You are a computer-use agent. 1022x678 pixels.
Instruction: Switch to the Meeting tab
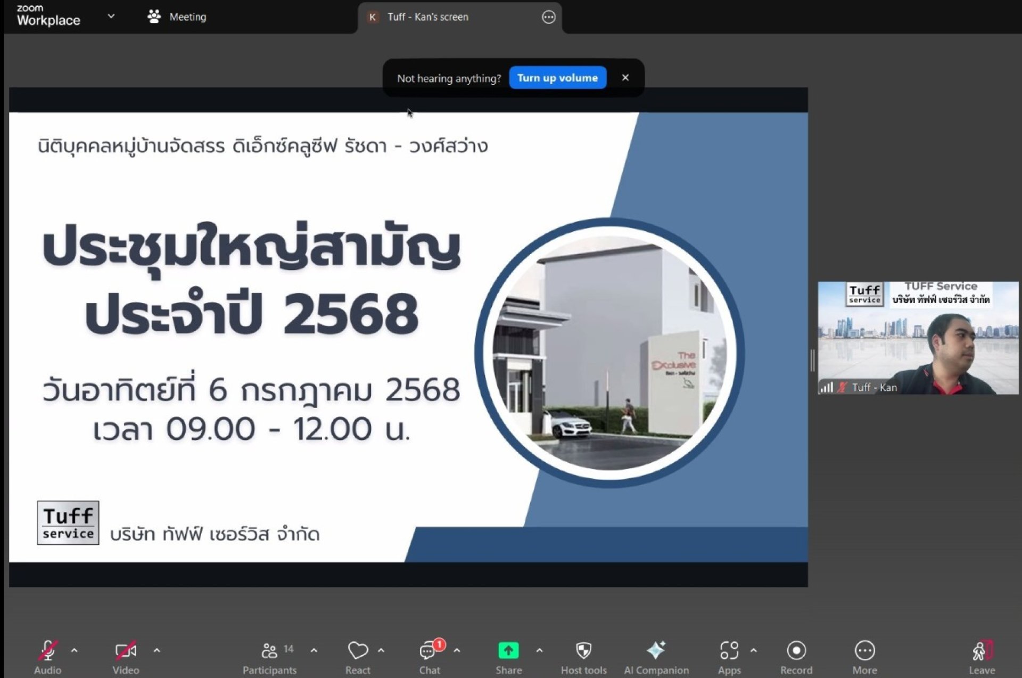click(x=177, y=17)
